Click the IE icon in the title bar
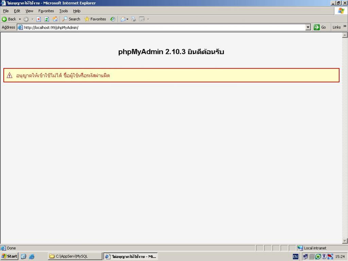Screen dimensions: 348x261 [3, 3]
